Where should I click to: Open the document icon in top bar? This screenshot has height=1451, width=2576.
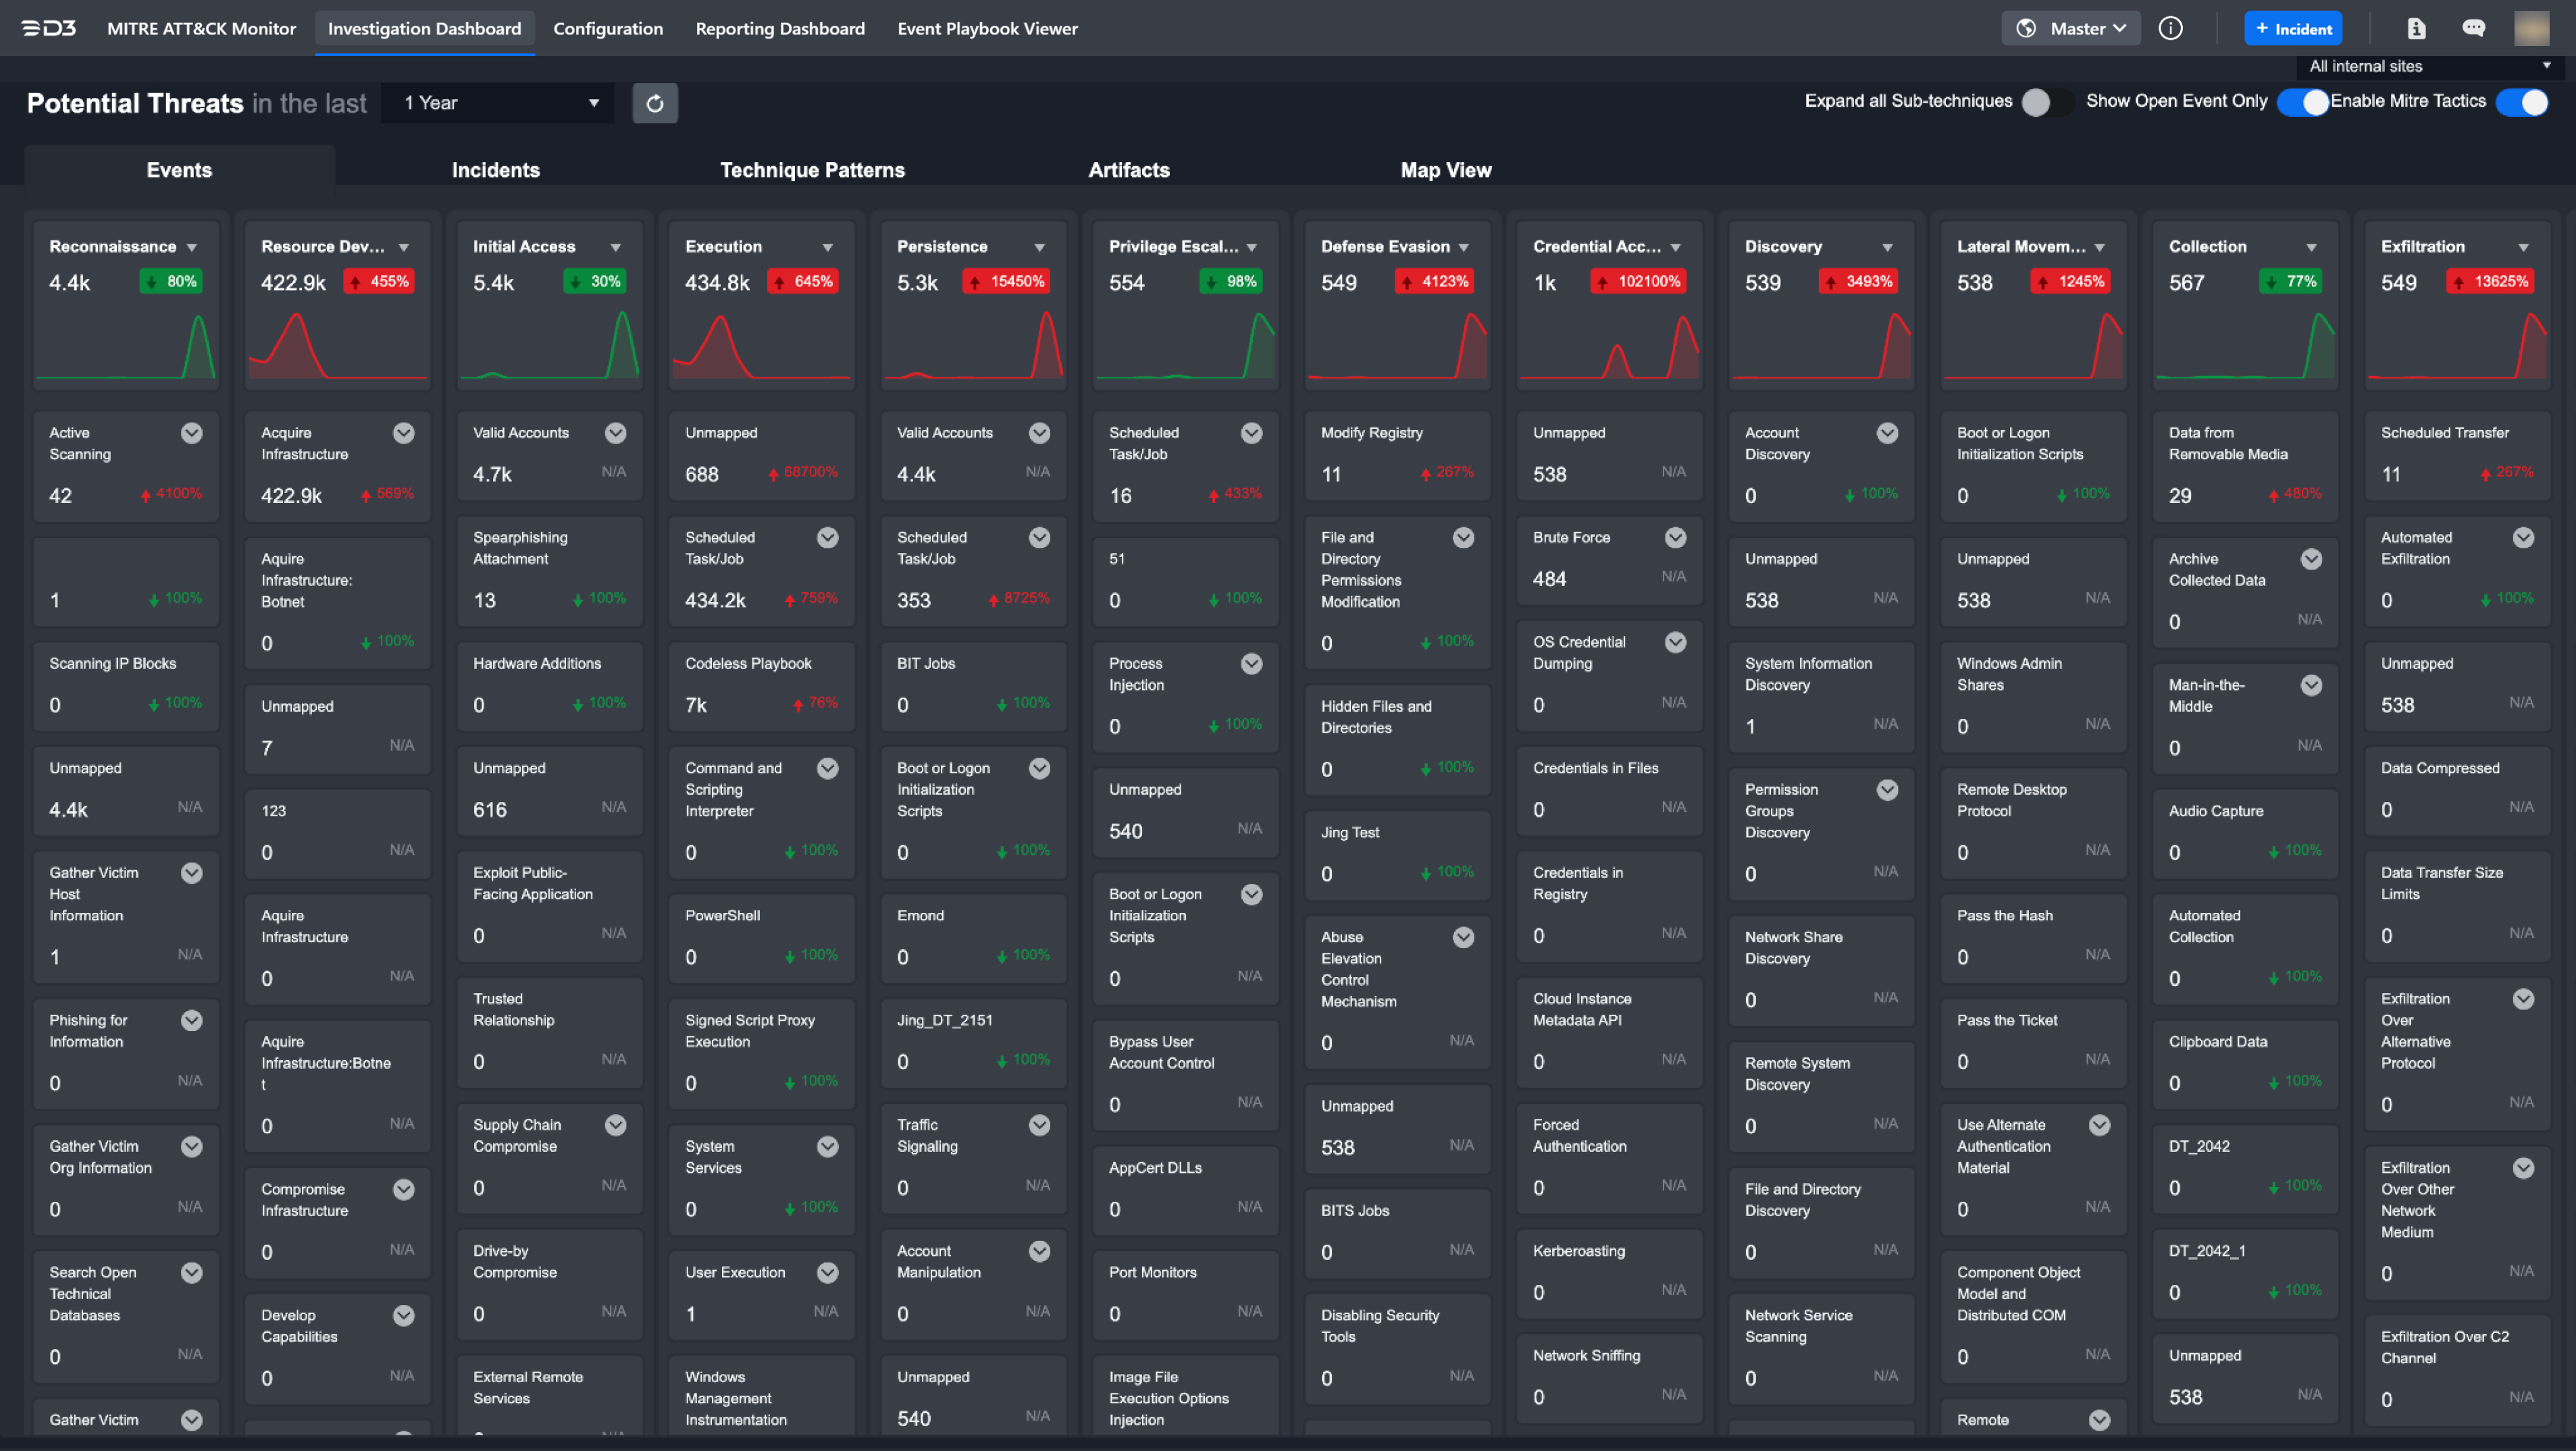[2416, 28]
